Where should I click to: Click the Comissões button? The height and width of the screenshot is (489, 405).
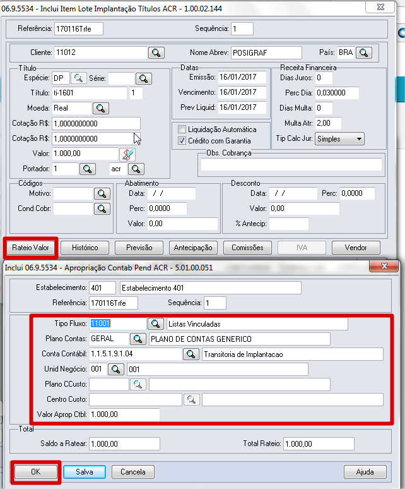(x=247, y=248)
